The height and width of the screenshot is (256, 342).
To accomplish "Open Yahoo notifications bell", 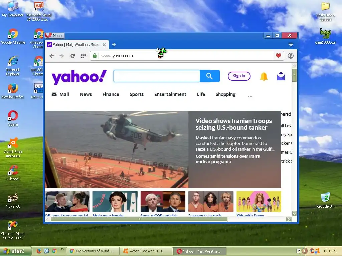I will pos(264,76).
